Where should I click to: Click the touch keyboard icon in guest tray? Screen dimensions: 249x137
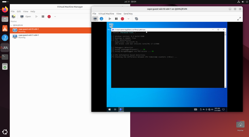pyautogui.click(x=196, y=110)
